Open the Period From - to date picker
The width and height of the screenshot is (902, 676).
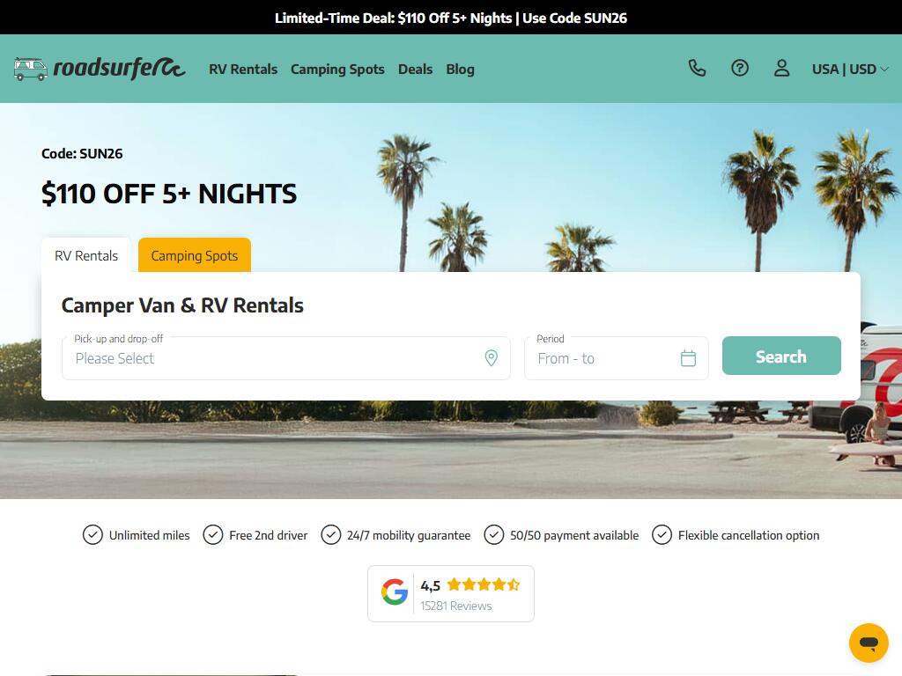616,358
